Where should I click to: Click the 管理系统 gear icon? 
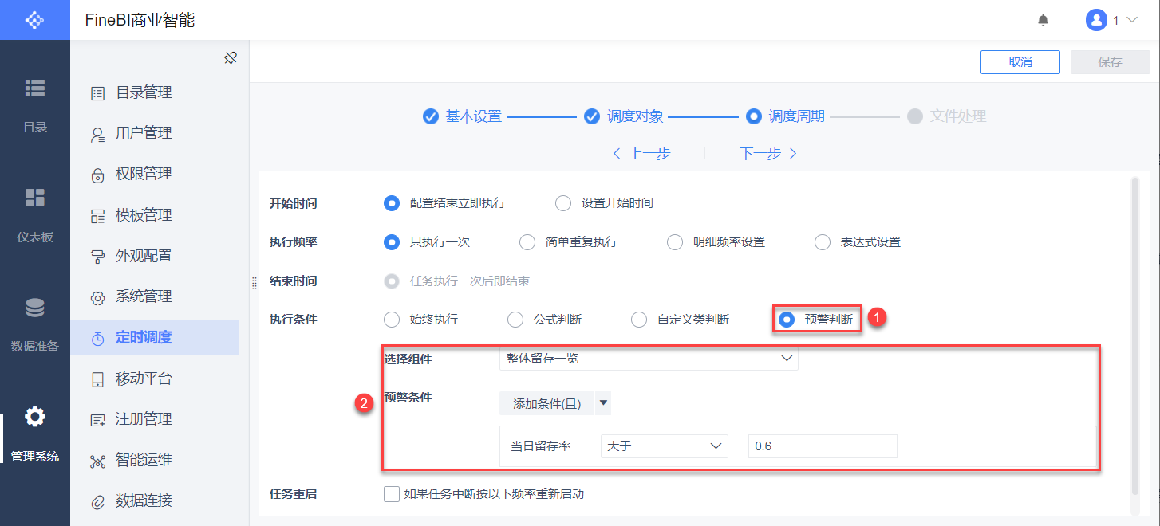(35, 417)
